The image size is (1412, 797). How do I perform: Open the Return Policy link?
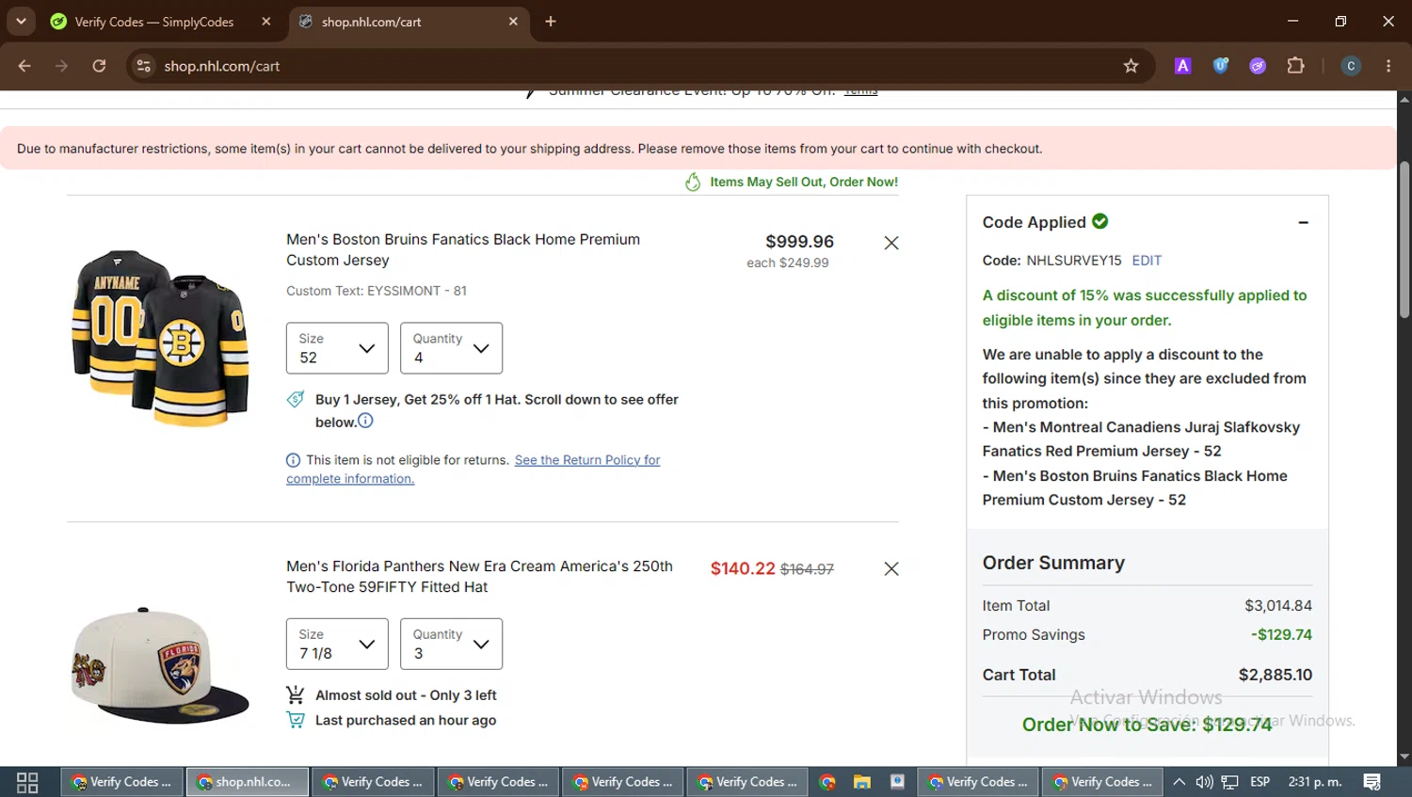pyautogui.click(x=473, y=469)
